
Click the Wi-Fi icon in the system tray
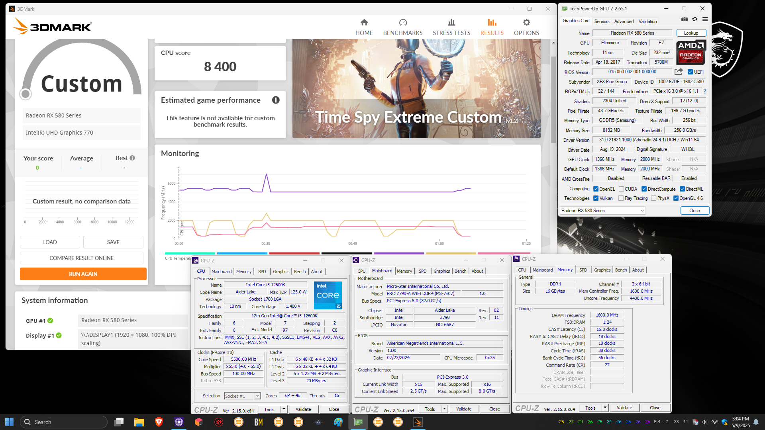tap(714, 422)
